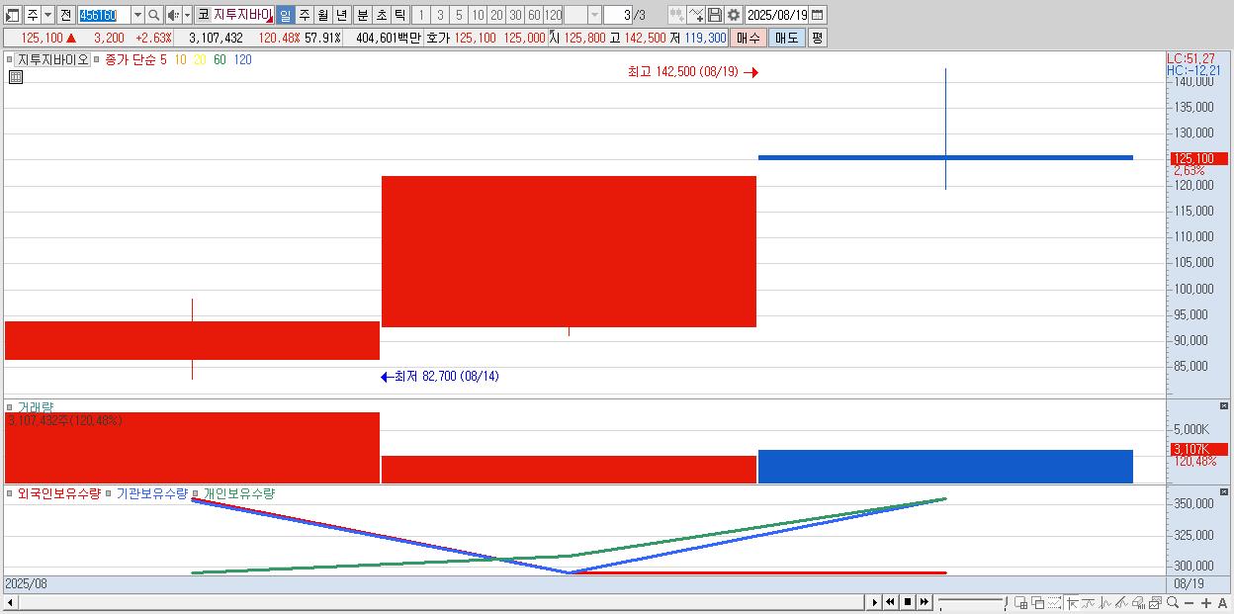Click the 125,100 current price tag on axis

1197,158
